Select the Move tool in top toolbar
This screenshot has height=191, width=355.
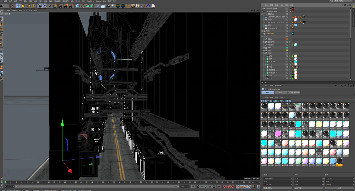pyautogui.click(x=18, y=6)
